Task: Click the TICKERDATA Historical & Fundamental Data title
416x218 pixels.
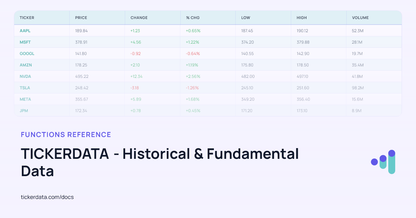Action: [160, 162]
